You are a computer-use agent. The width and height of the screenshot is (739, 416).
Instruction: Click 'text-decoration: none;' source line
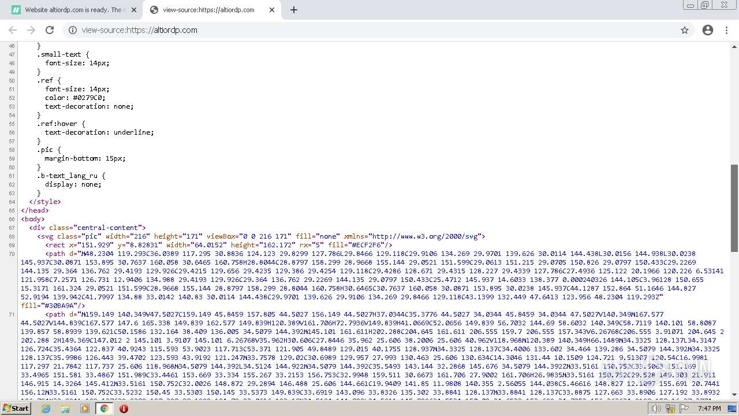tap(89, 106)
